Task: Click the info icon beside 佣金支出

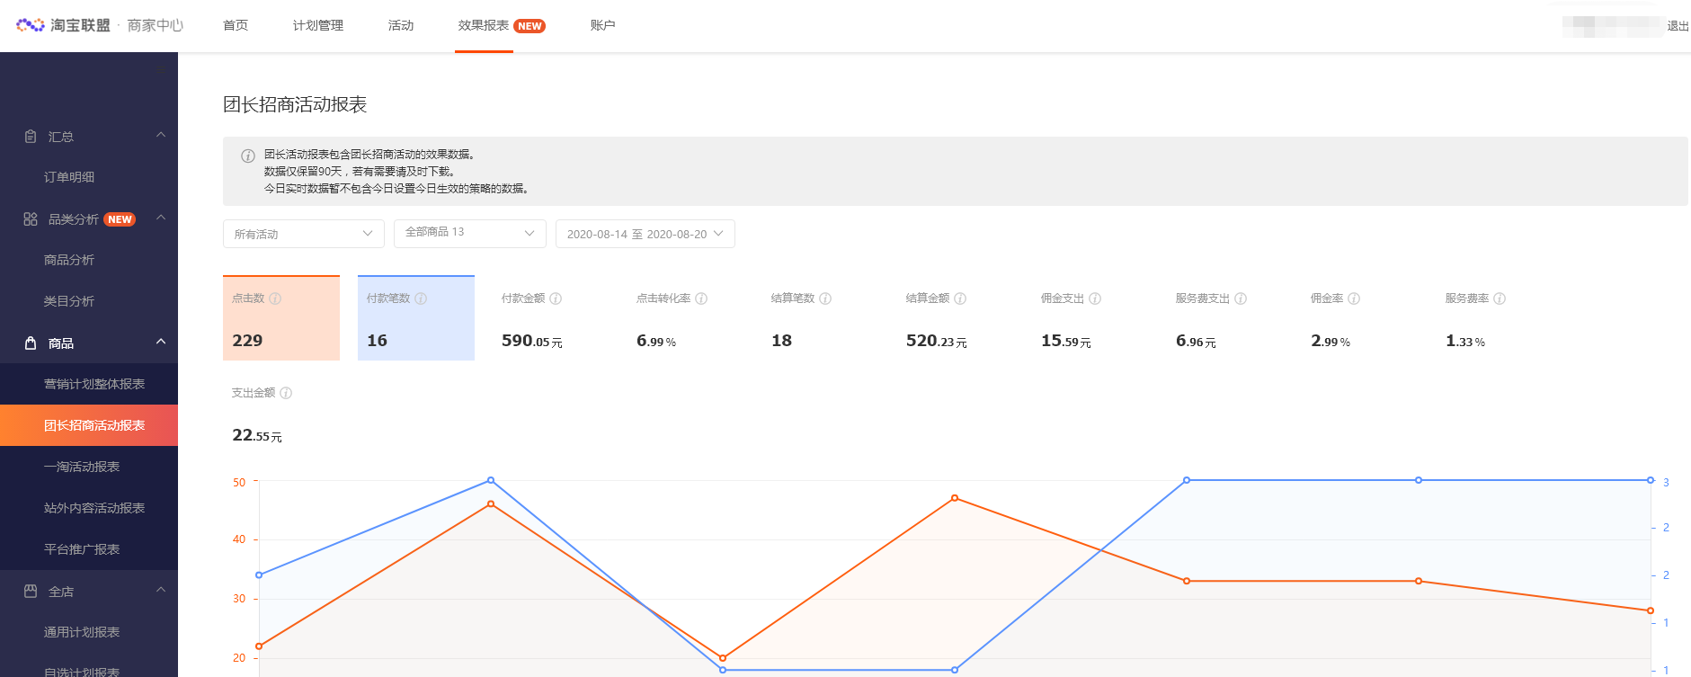Action: pos(1095,298)
